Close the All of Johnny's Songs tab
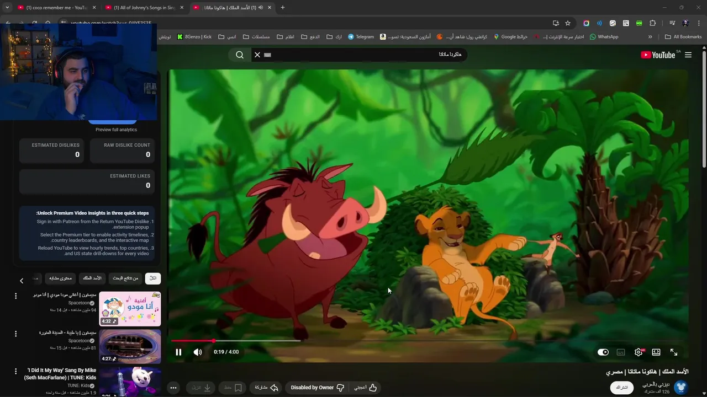Screen dimensions: 707x397 point(182,8)
